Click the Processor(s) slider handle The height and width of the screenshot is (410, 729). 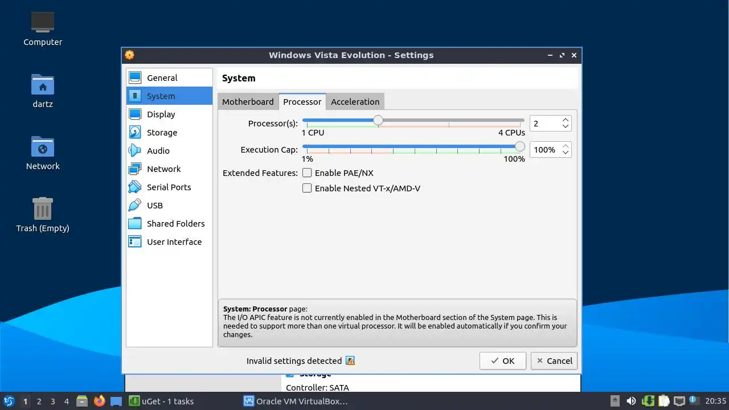(378, 120)
